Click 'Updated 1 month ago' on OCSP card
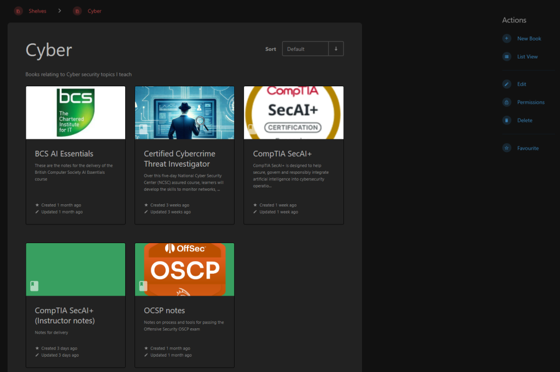 (x=171, y=355)
